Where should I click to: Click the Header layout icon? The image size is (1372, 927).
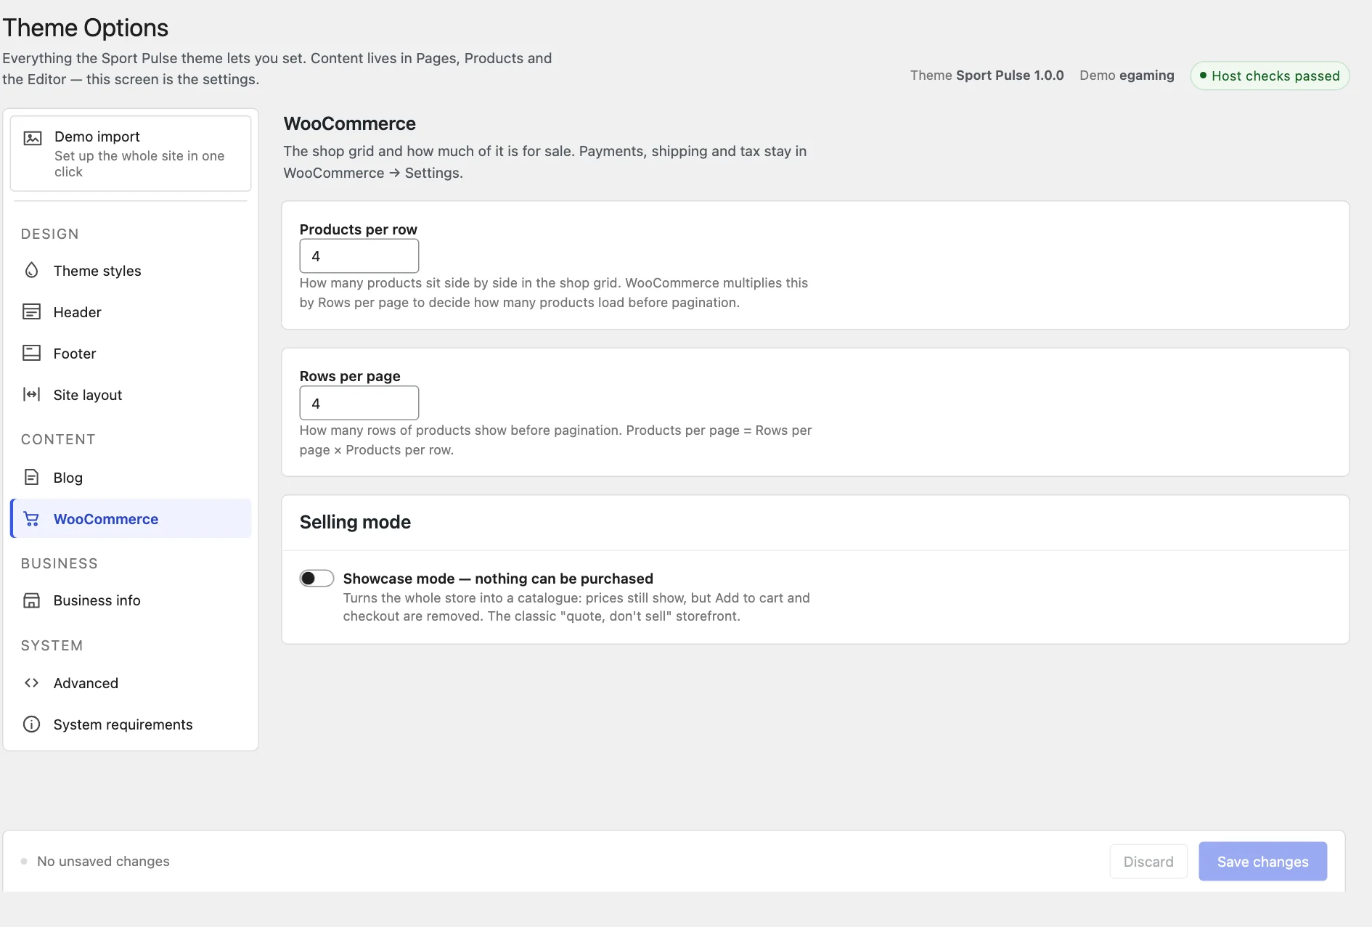tap(31, 312)
